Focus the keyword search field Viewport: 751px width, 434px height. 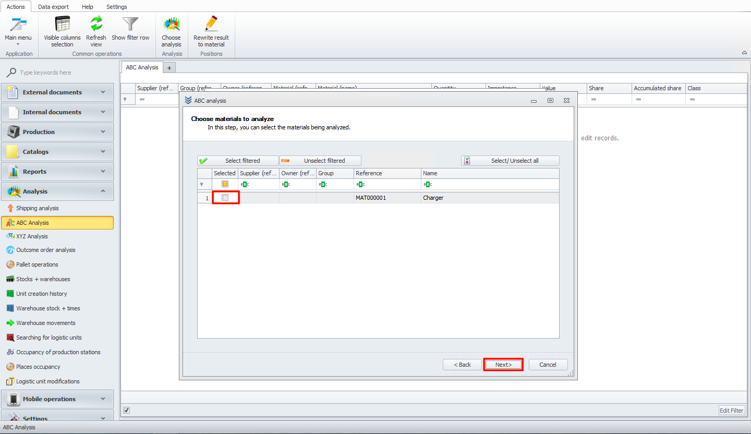63,73
